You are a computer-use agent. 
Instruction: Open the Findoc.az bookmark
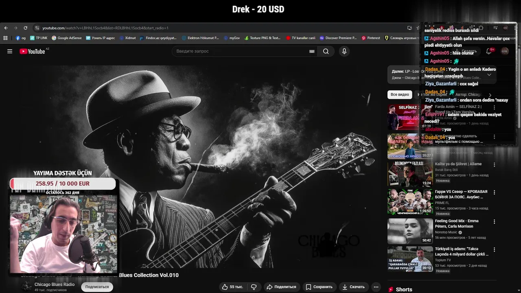pos(158,38)
